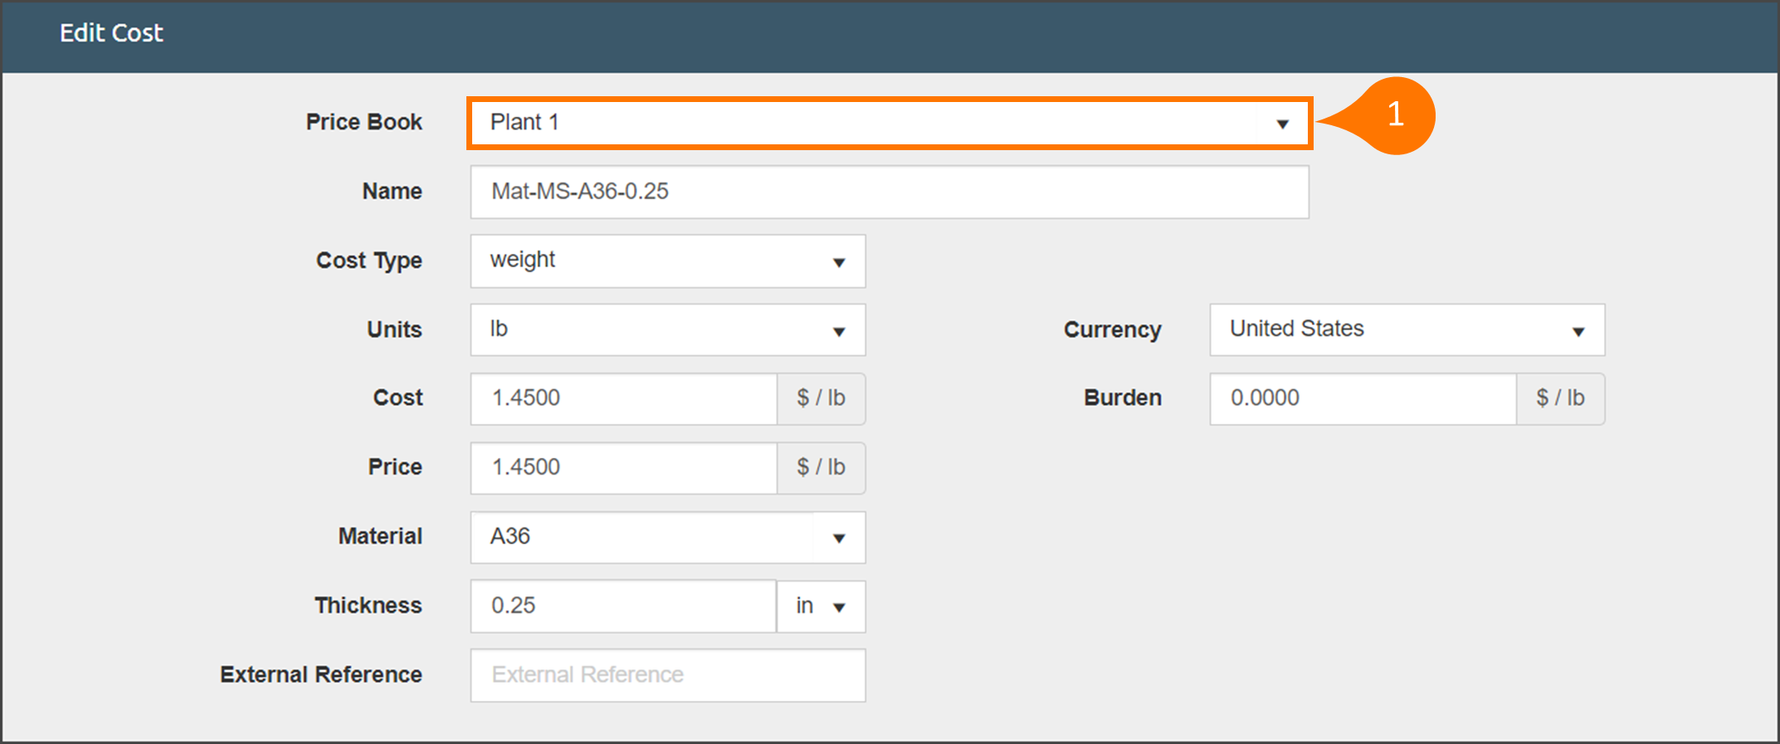Screen dimensions: 1780x744
Task: Click the Name field containing Mat-MS-A36-0.25
Action: [888, 192]
